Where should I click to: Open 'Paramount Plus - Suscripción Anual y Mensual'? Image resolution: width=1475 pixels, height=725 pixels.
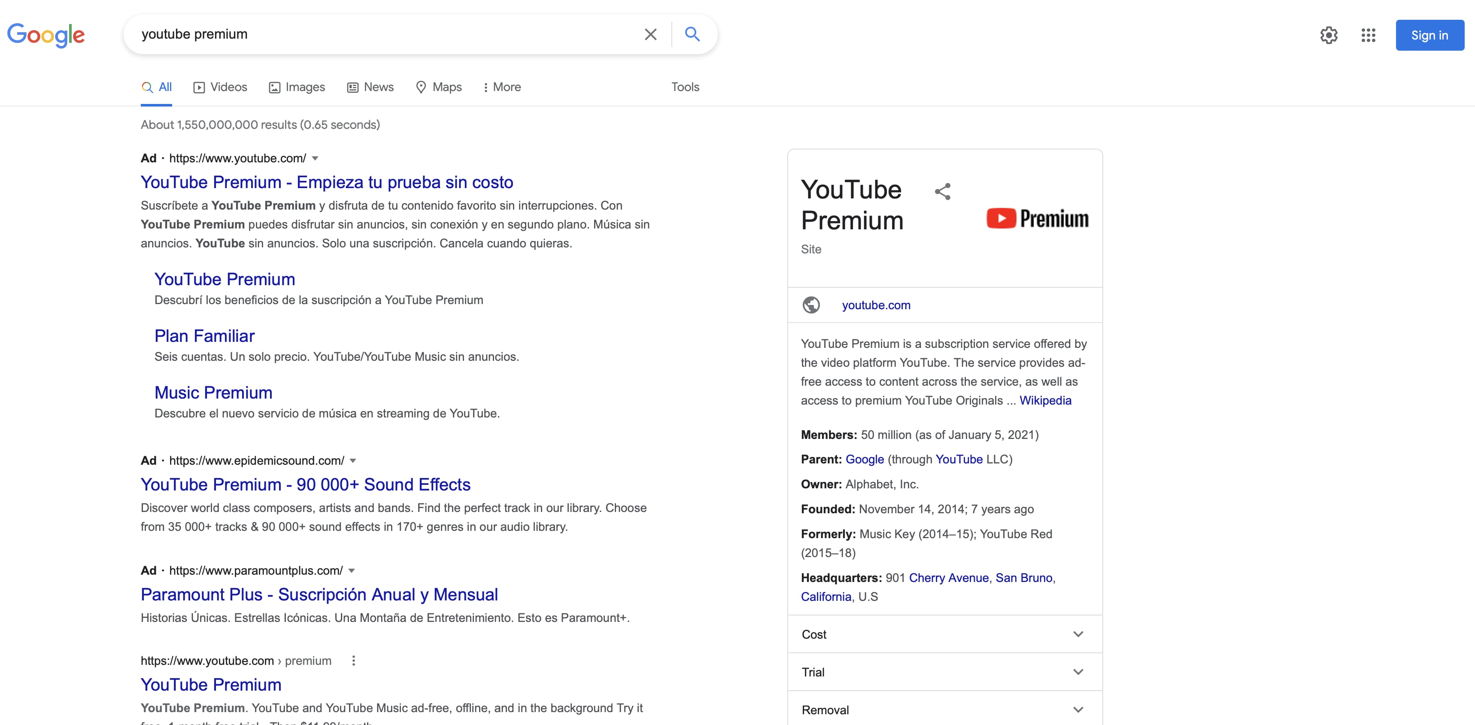click(319, 594)
